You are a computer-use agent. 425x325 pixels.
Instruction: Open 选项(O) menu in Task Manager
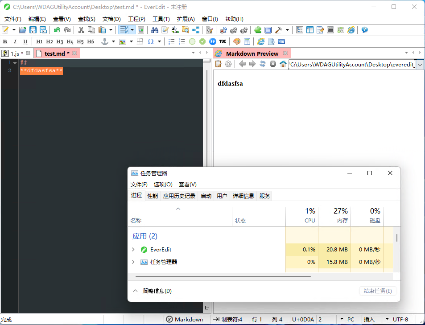point(163,184)
